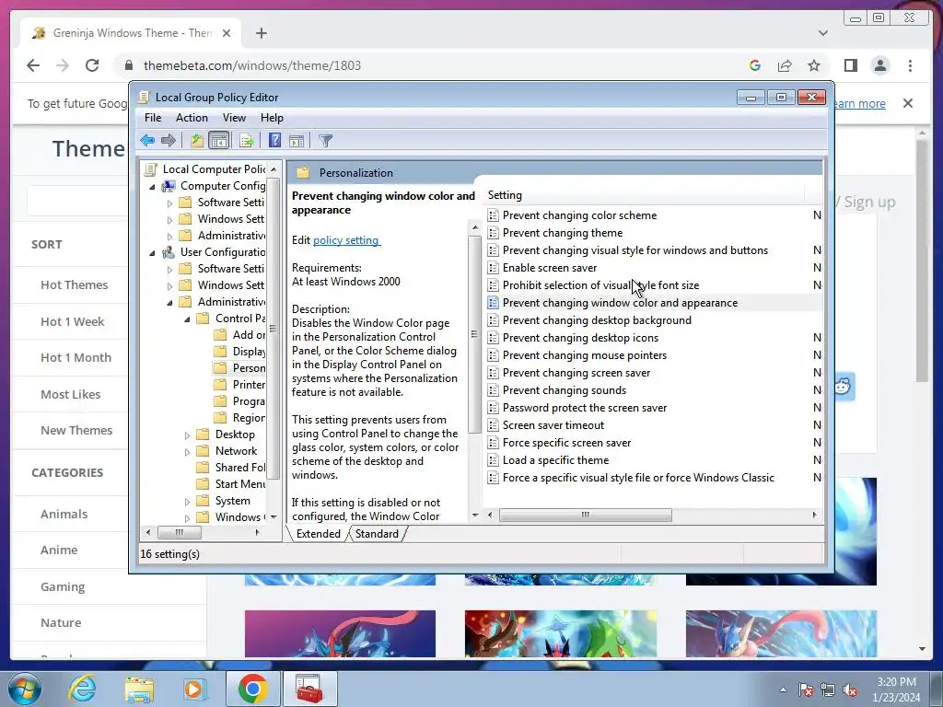Show hidden tray icons arrow
The height and width of the screenshot is (707, 943).
(783, 690)
